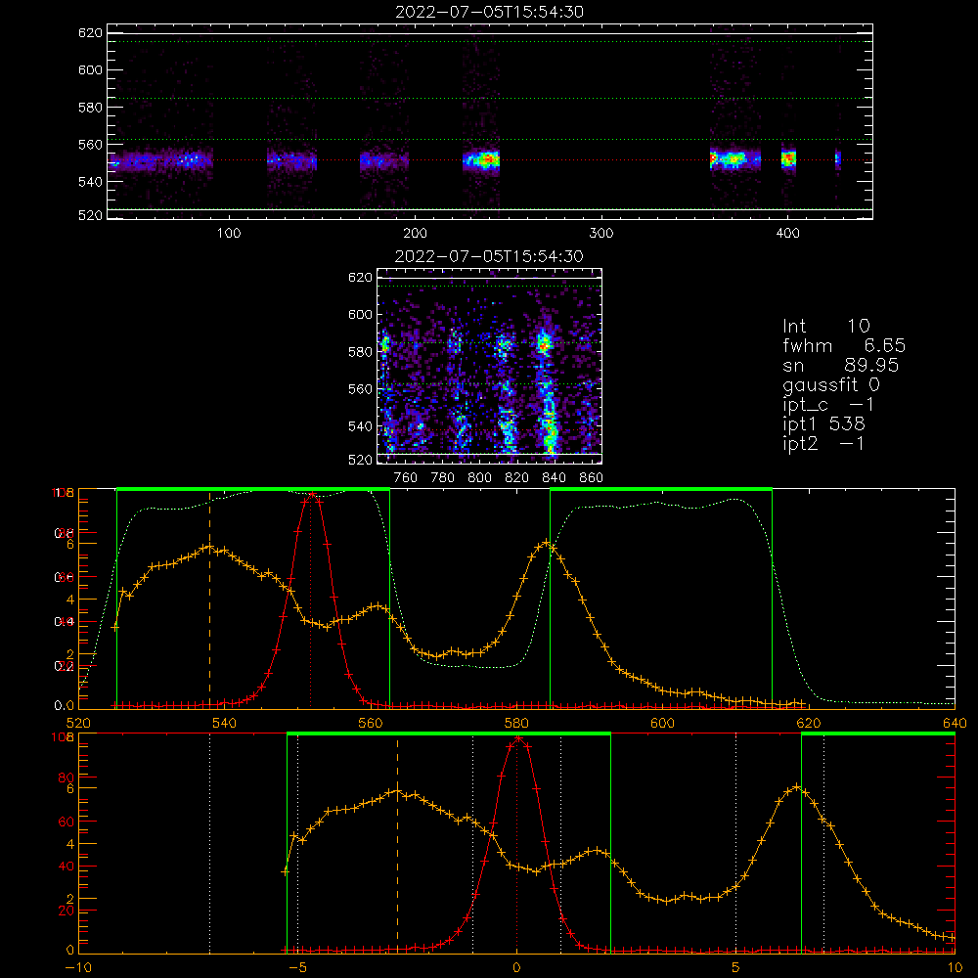Click x-axis label 860 under middle image
The image size is (978, 978).
(x=591, y=478)
